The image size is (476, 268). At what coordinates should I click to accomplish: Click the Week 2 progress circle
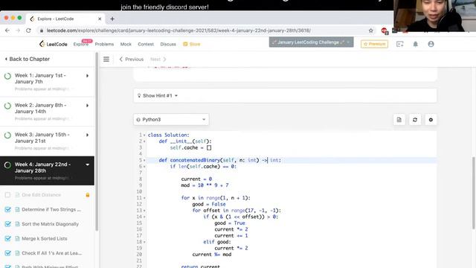coord(7,106)
